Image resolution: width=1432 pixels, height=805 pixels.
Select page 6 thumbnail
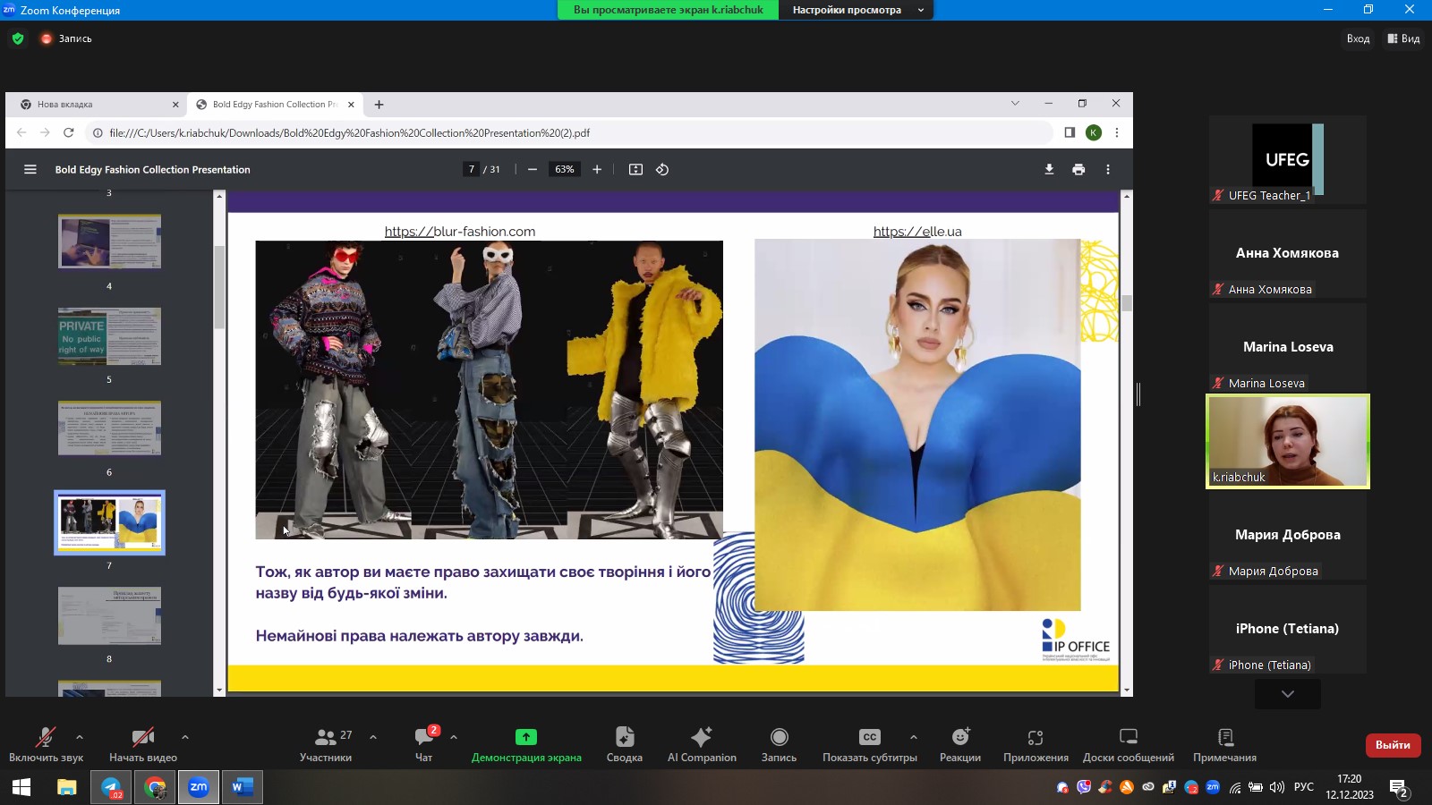click(109, 428)
